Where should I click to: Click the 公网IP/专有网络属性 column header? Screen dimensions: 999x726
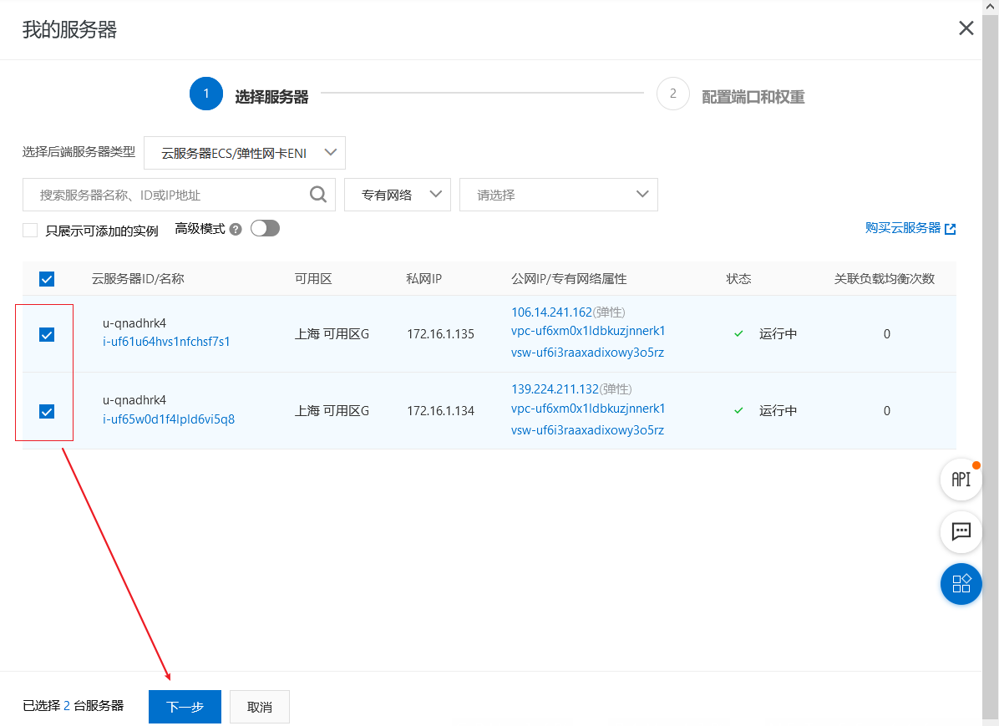coord(569,278)
